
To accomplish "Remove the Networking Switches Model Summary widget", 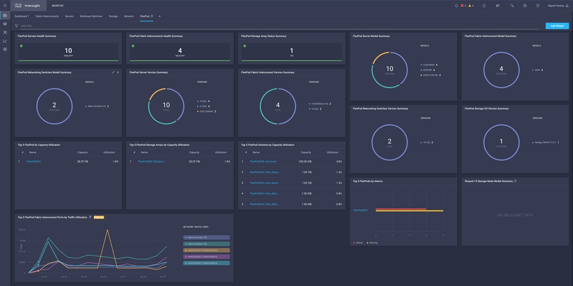I will (x=117, y=72).
